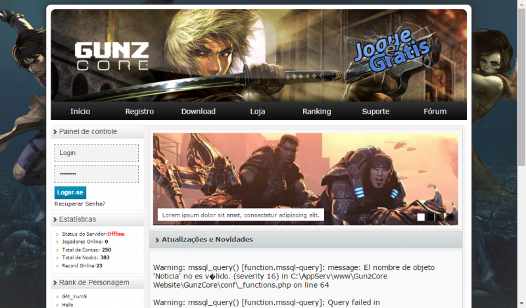Click the Jogue é Grátis badge
The height and width of the screenshot is (308, 526).
392,51
